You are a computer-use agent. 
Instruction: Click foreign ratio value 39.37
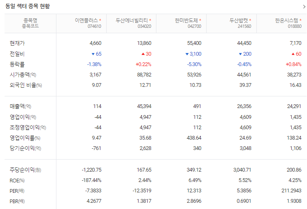245,85
